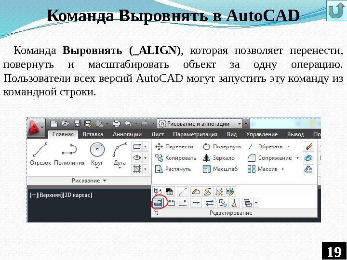
Task: Click the Align (Выровнять) icon
Action: coord(158,203)
